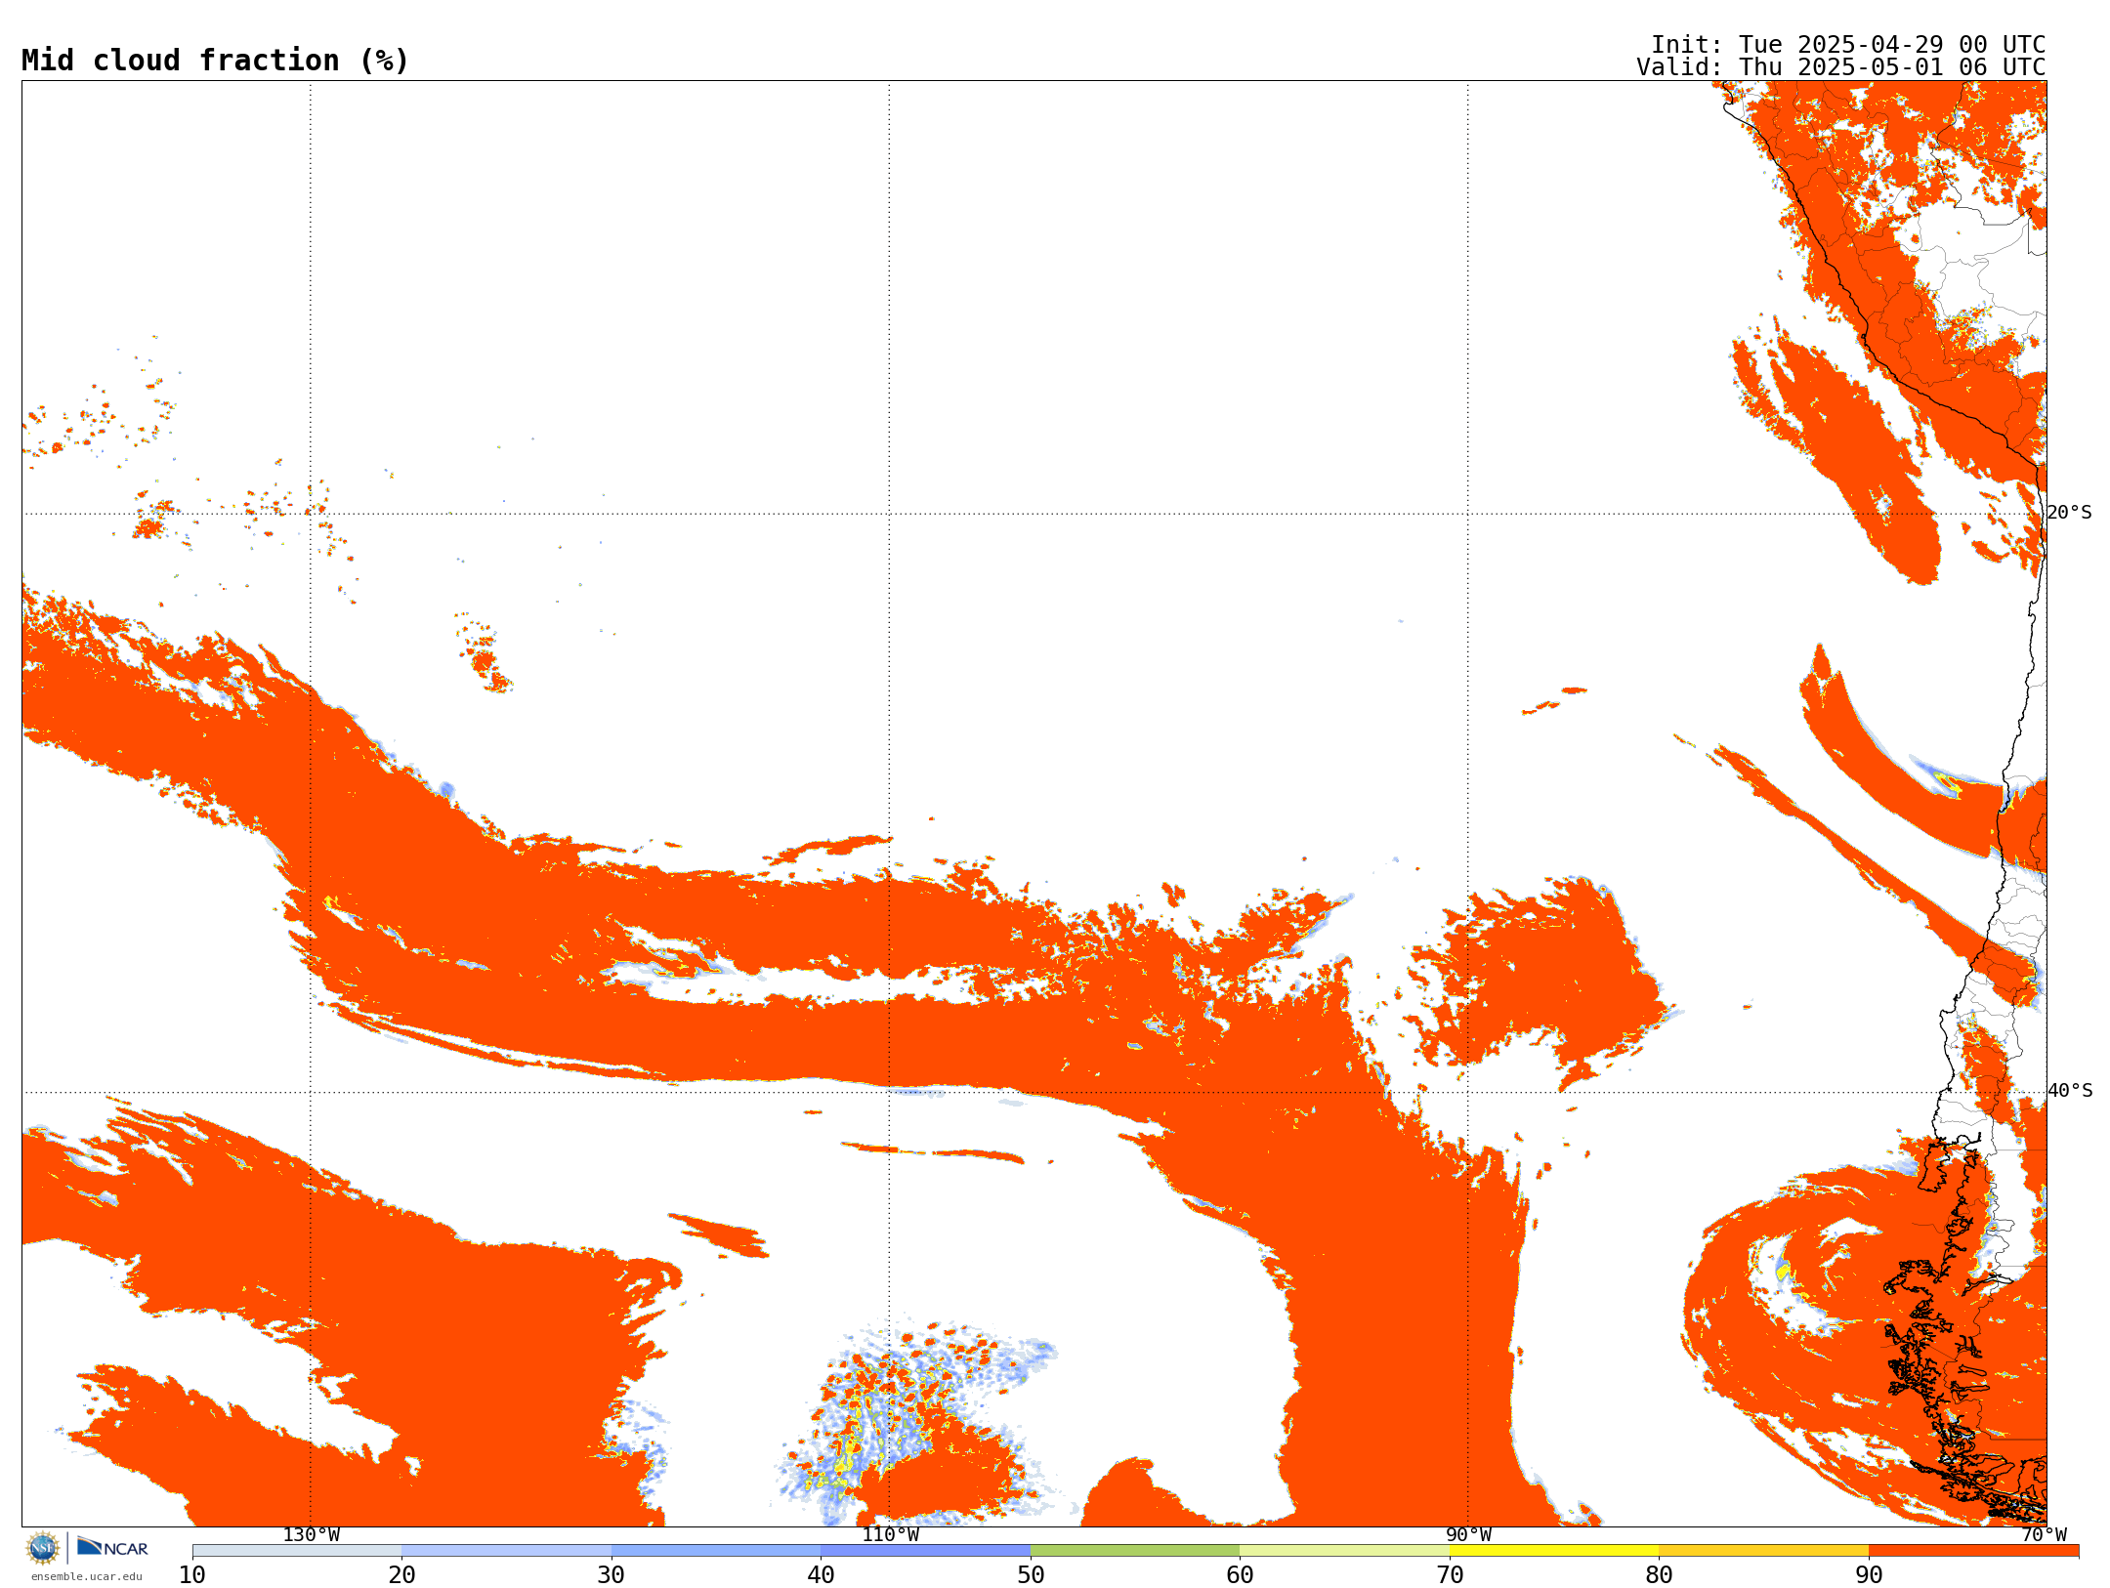Select the Mid cloud fraction (%) title
This screenshot has height=1588, width=2110.
[x=215, y=61]
